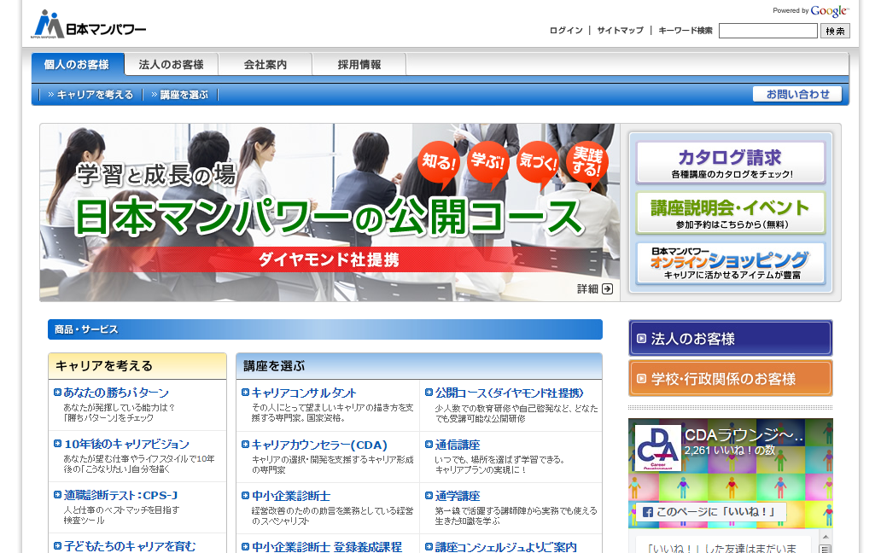Switch to the 法人のお客様 tab
The image size is (881, 553).
tap(171, 65)
